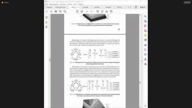Select the highlight text pen tool
The height and width of the screenshot is (108, 192).
coord(102,11)
